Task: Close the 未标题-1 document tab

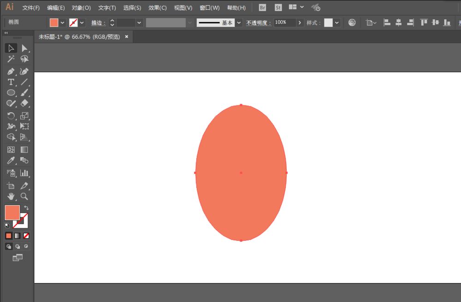Action: (127, 37)
